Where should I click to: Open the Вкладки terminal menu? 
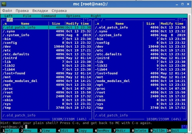point(41,10)
